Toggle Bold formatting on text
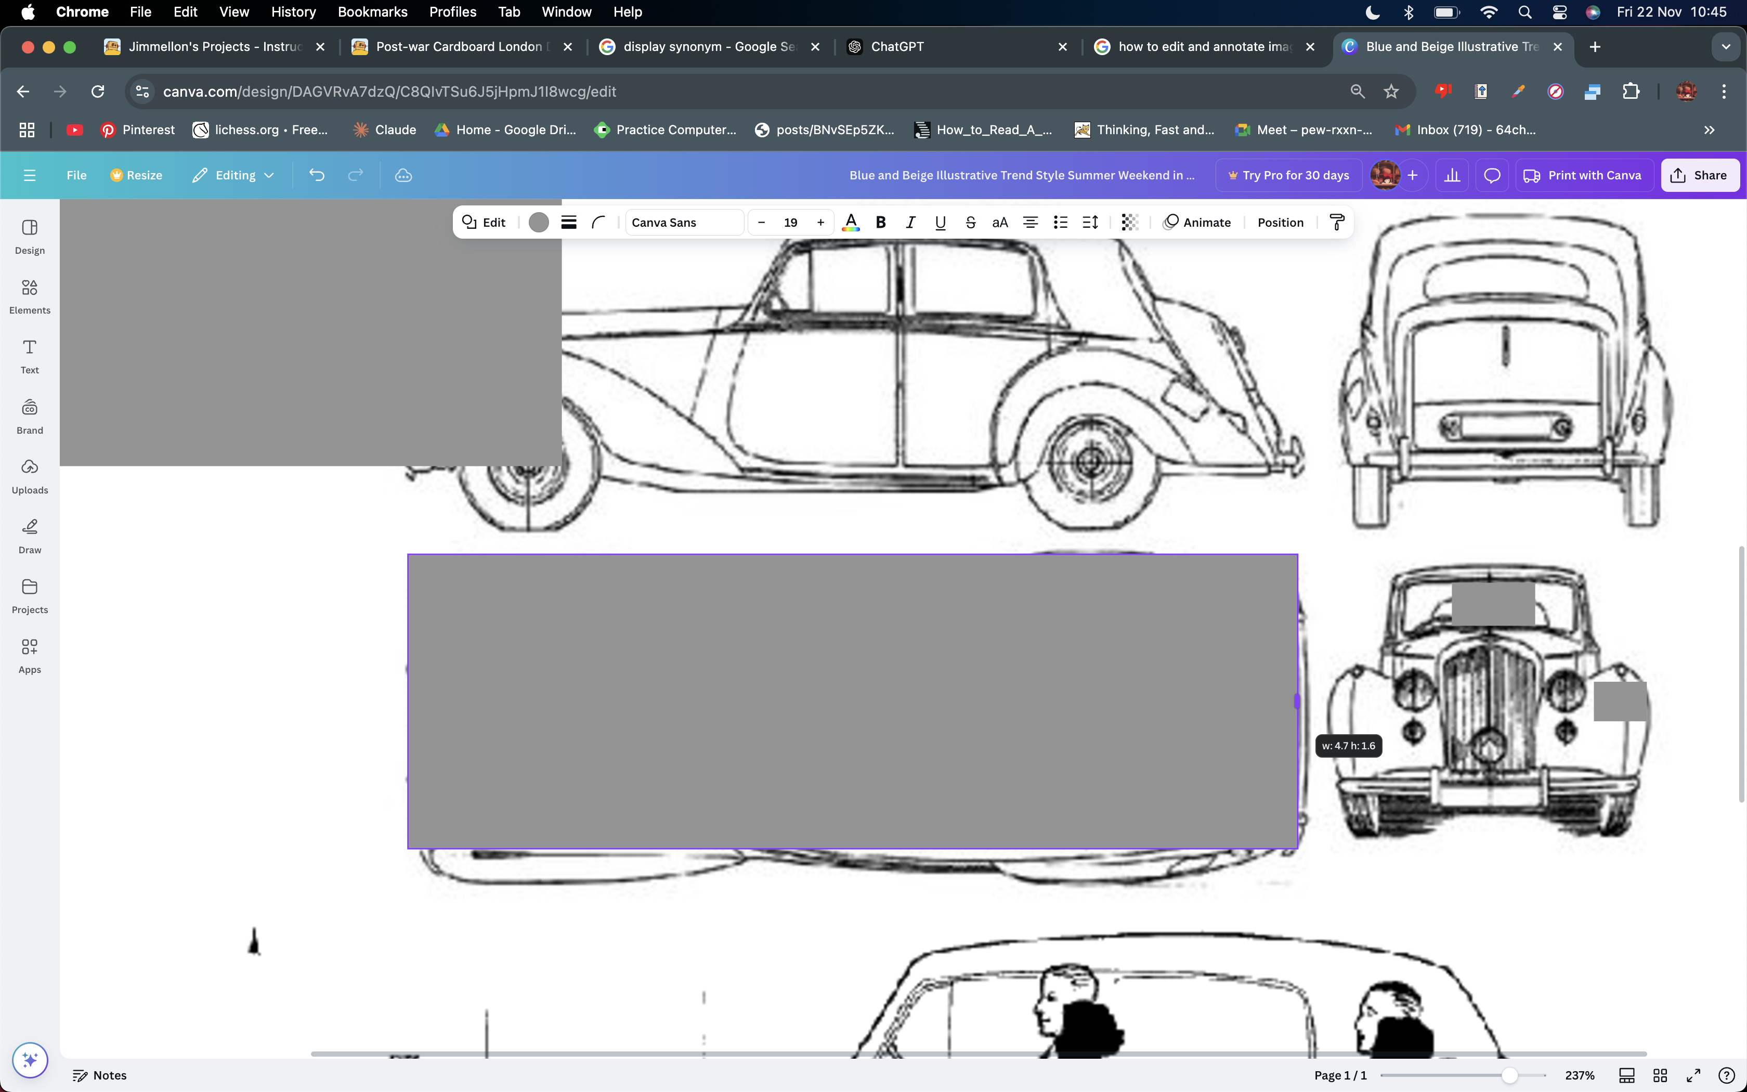This screenshot has width=1747, height=1092. [x=880, y=223]
